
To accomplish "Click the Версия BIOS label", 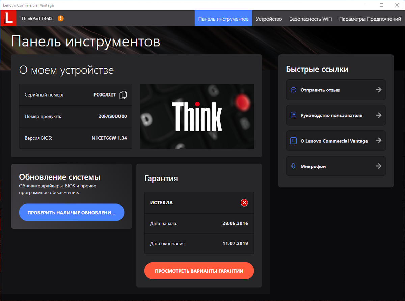I will [x=38, y=138].
